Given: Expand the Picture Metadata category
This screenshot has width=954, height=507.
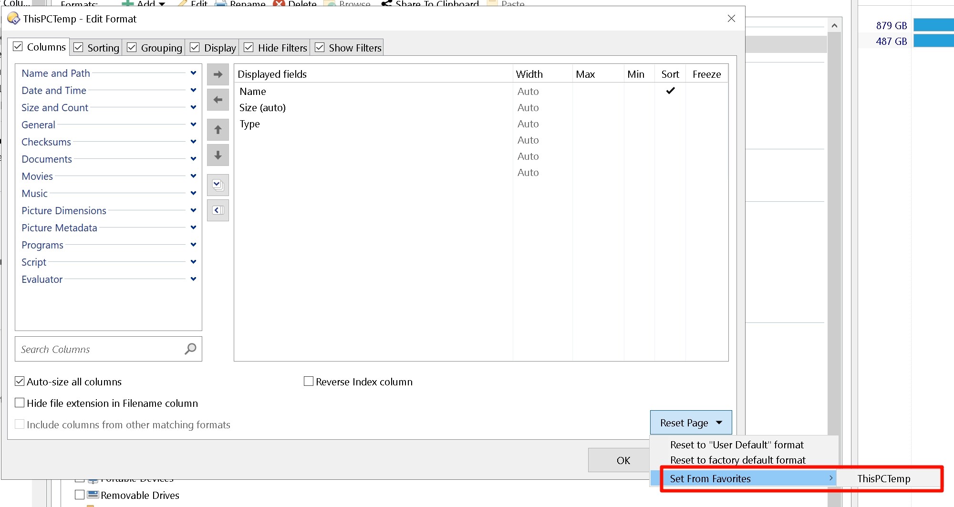Looking at the screenshot, I should tap(193, 228).
